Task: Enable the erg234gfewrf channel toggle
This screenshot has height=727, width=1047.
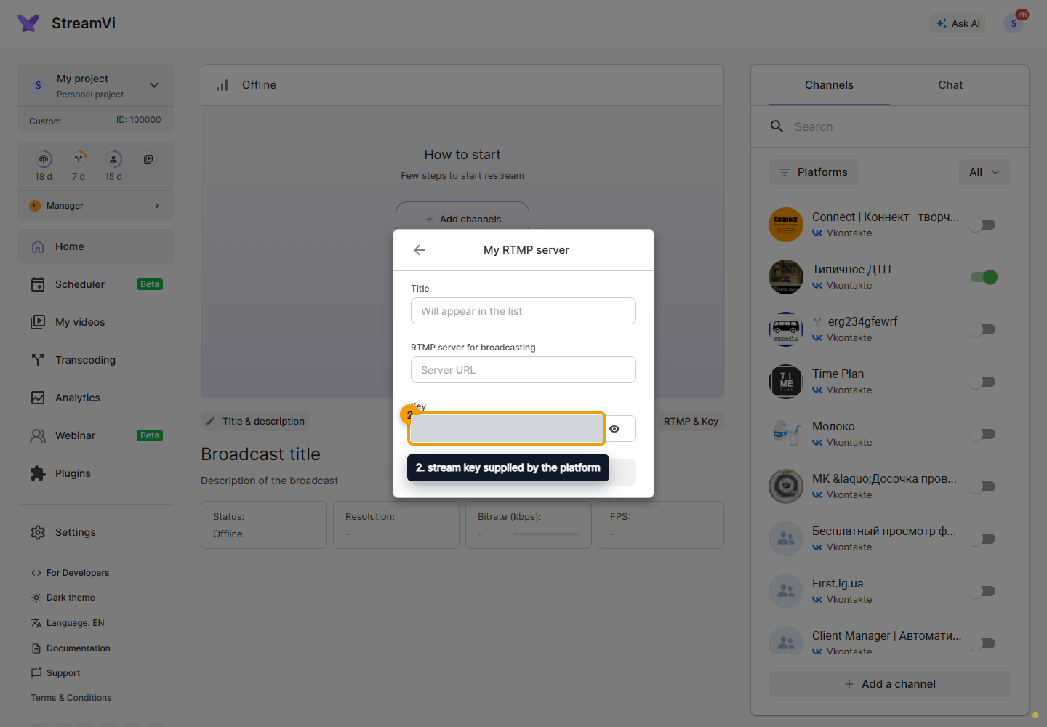Action: pos(983,329)
